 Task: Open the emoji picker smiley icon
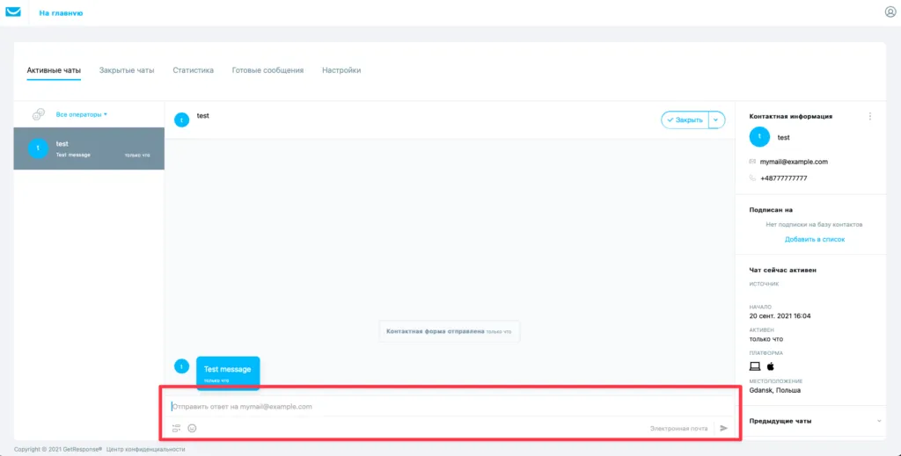point(193,428)
